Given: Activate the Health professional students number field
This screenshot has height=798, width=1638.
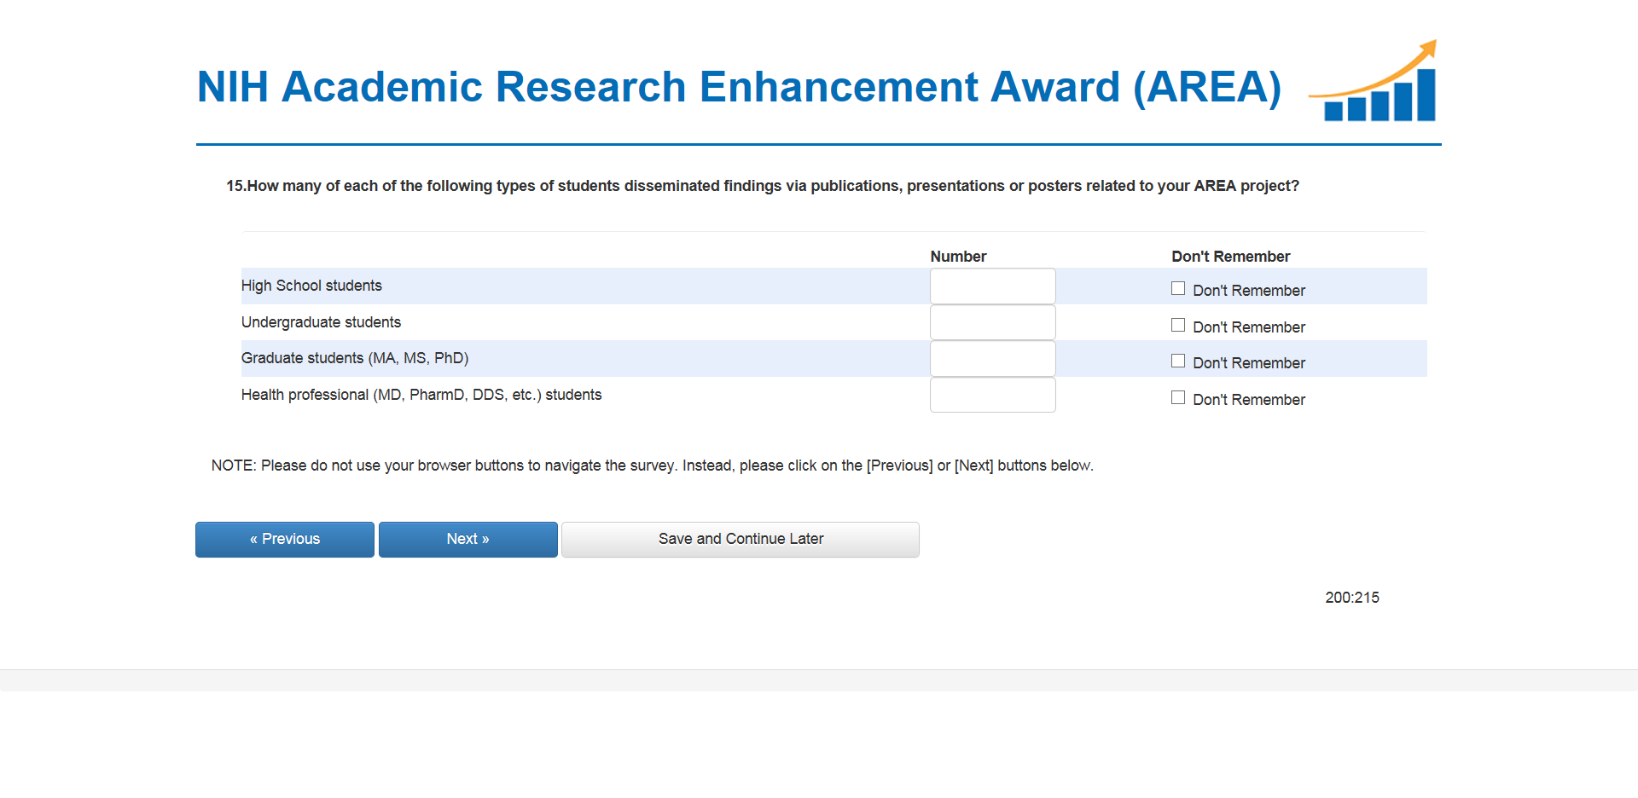Looking at the screenshot, I should [992, 396].
